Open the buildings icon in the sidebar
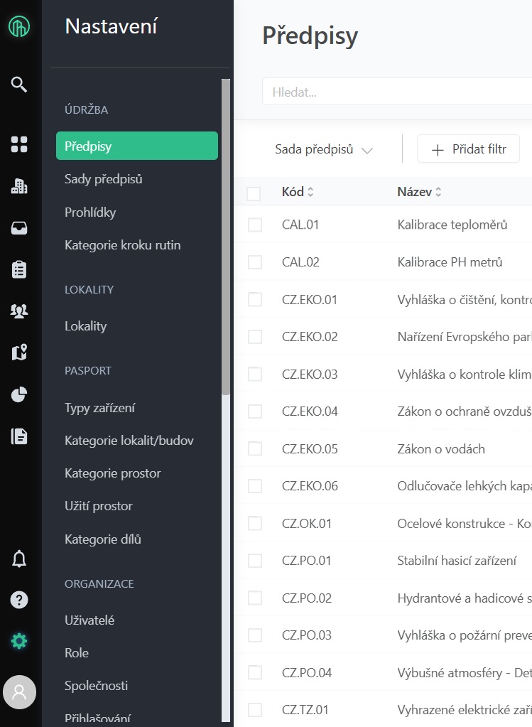The height and width of the screenshot is (727, 532). click(x=19, y=186)
